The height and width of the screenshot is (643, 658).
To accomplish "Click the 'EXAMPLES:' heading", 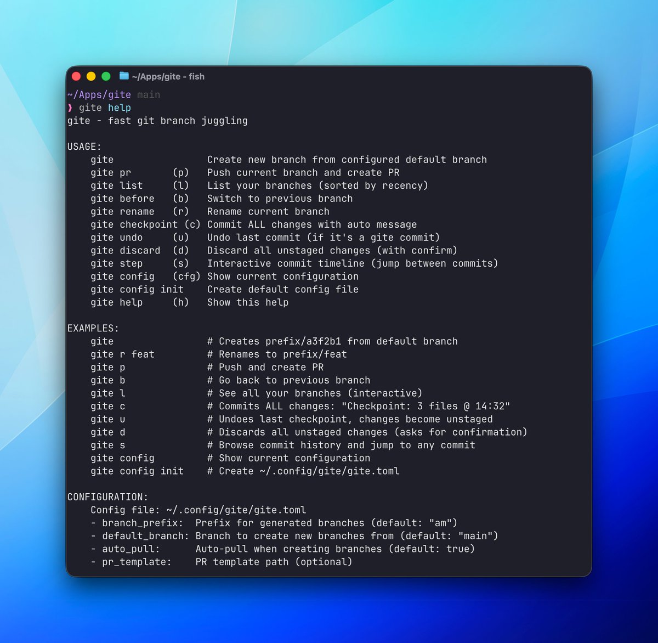I will (x=93, y=328).
